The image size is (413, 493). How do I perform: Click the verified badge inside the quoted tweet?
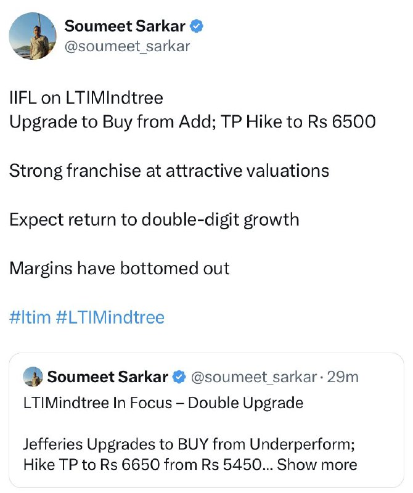pyautogui.click(x=179, y=377)
